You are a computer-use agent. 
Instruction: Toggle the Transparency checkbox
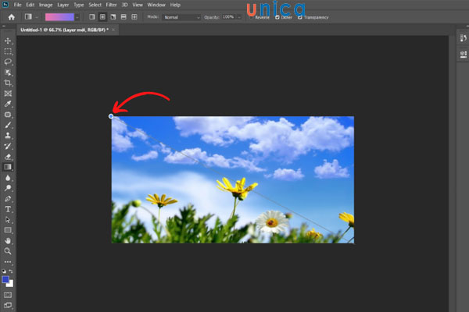[x=300, y=17]
